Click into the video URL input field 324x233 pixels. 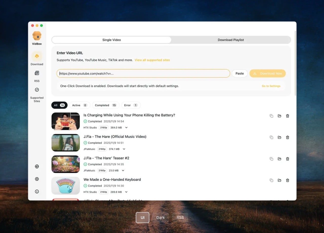(143, 73)
